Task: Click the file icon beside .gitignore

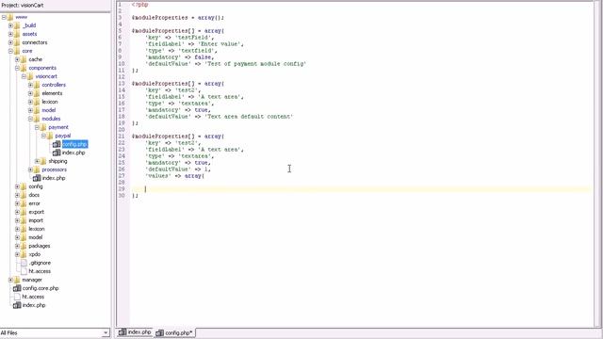Action: coord(24,263)
